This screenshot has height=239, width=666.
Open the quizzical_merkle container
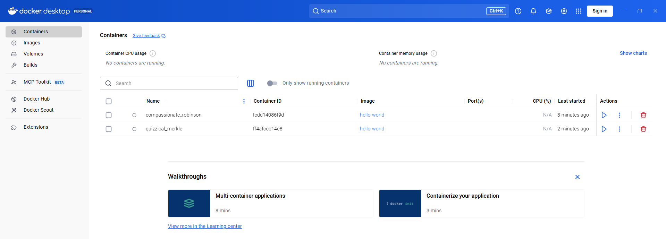(x=164, y=129)
